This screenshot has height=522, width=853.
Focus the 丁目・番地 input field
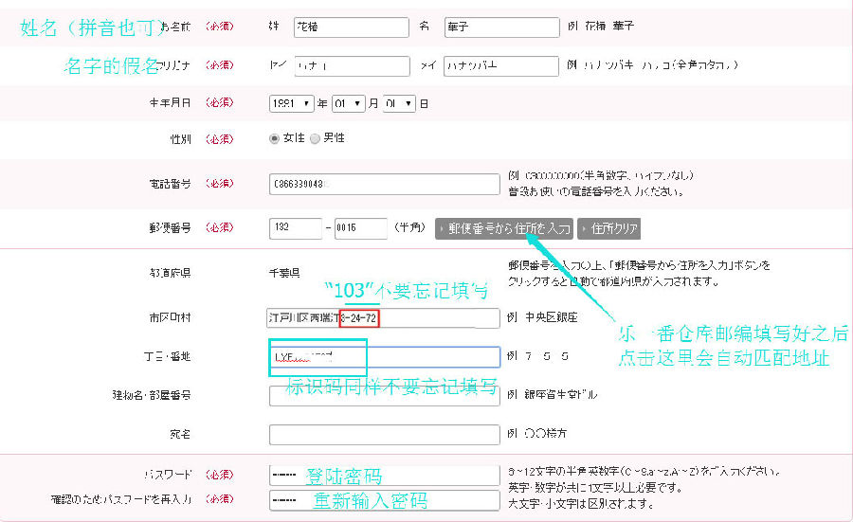click(x=384, y=357)
